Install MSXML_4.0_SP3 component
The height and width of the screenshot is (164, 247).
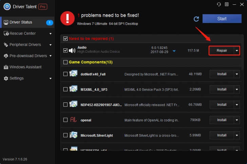pyautogui.click(x=222, y=90)
